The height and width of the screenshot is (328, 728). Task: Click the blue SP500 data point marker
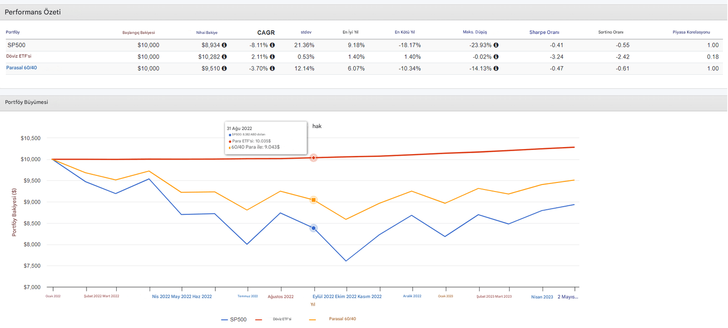coord(313,228)
